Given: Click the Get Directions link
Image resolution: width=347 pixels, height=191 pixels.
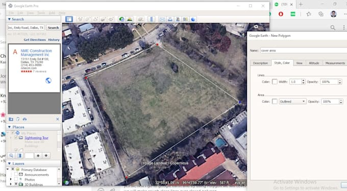Looking at the screenshot, I should click(x=35, y=40).
